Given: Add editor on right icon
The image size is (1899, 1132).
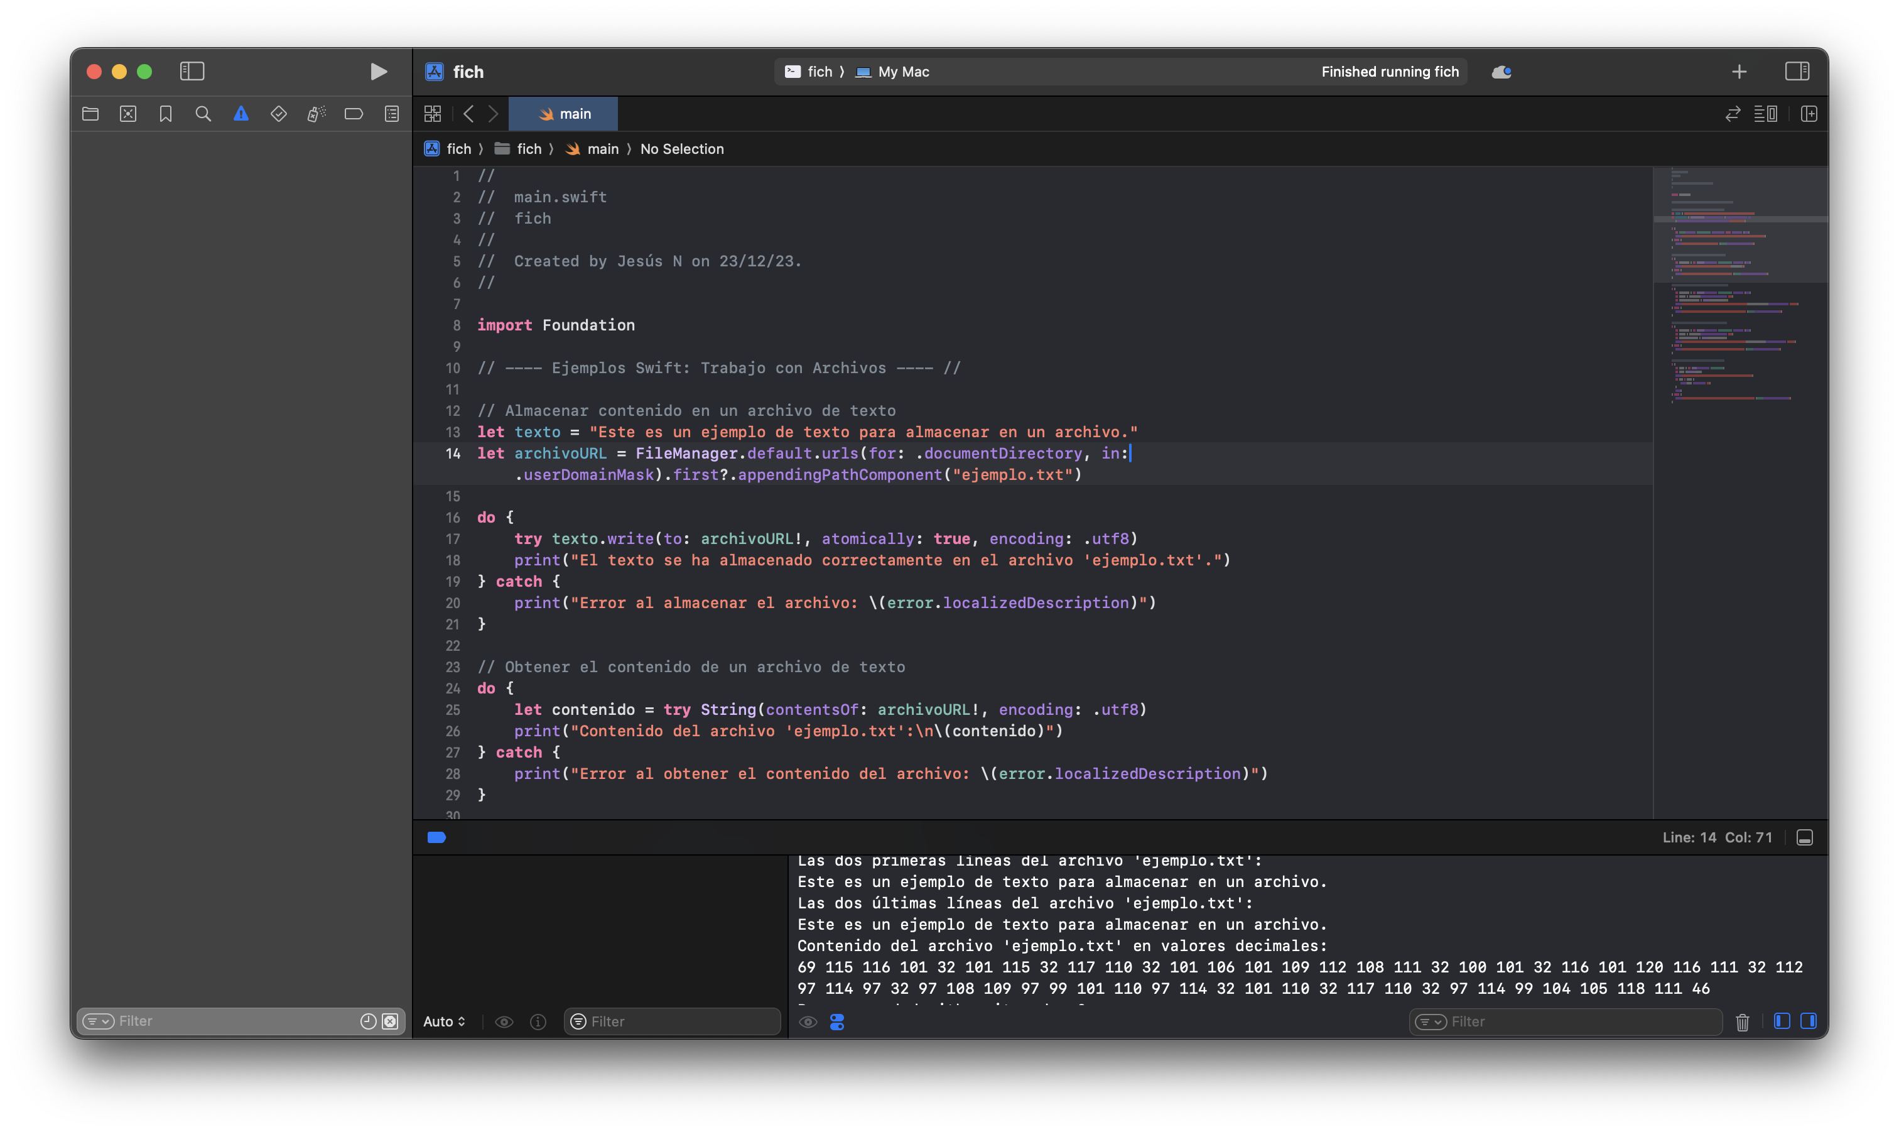Looking at the screenshot, I should click(x=1809, y=114).
